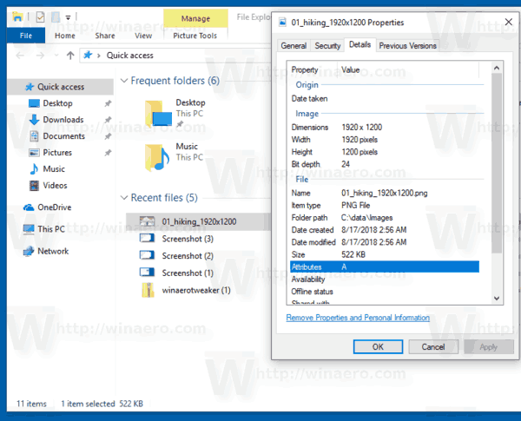Select the Dimensions property row

[x=385, y=128]
